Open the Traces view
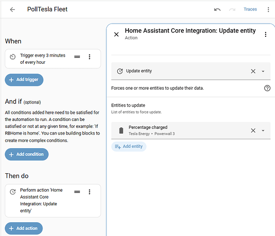The image size is (275, 236). coord(250,9)
